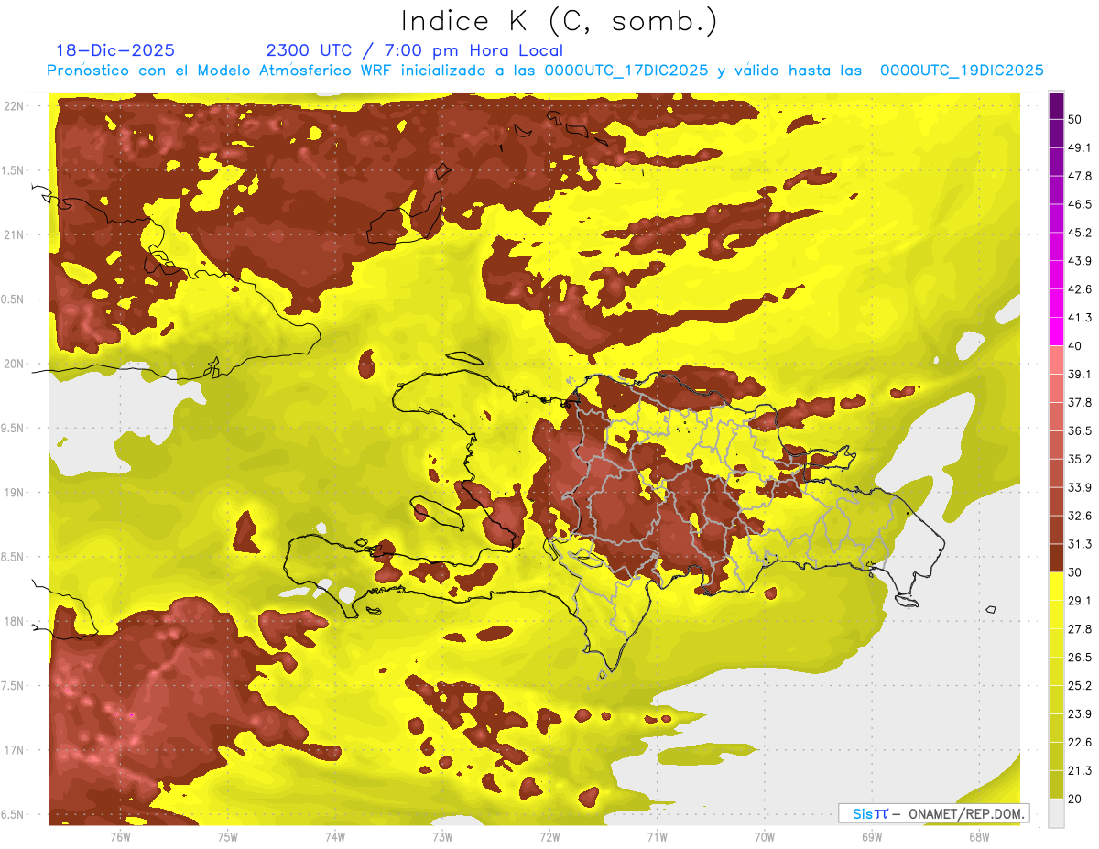Click the colorbar value '22.6'
This screenshot has width=1099, height=849.
coord(1080,743)
